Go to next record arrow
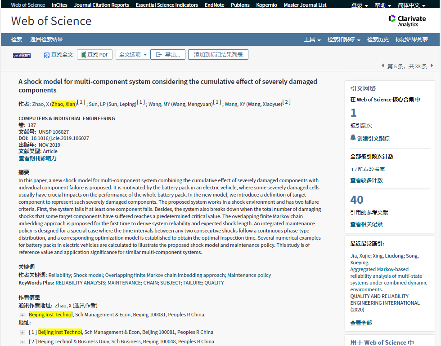Image resolution: width=441 pixels, height=346 pixels. [x=432, y=66]
